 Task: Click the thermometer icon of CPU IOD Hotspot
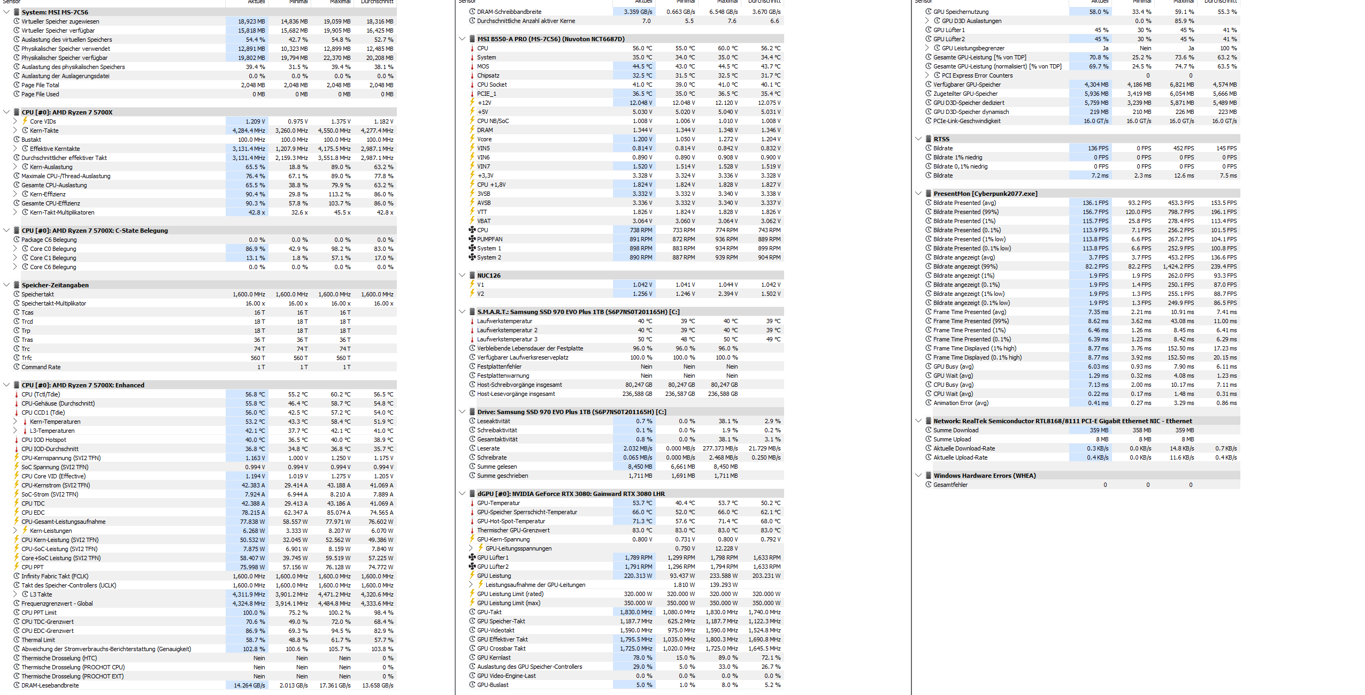click(17, 439)
